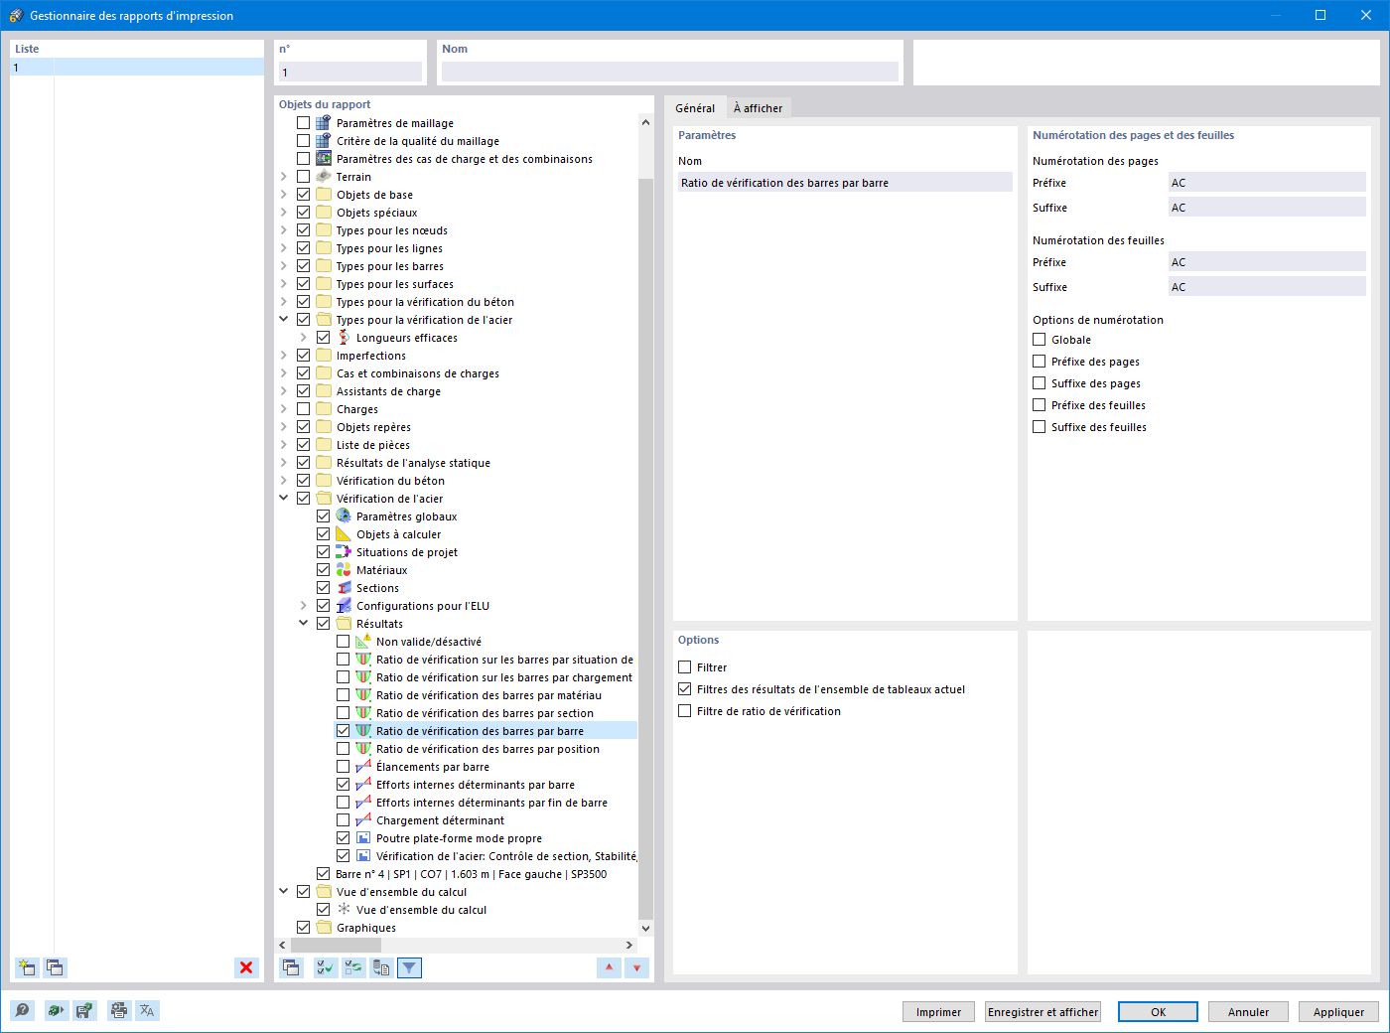Collapse the Vérification de l'acier node
The height and width of the screenshot is (1033, 1390).
coord(284,499)
